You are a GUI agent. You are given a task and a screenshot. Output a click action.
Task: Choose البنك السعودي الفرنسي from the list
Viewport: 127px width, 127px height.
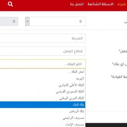[x=43, y=91]
